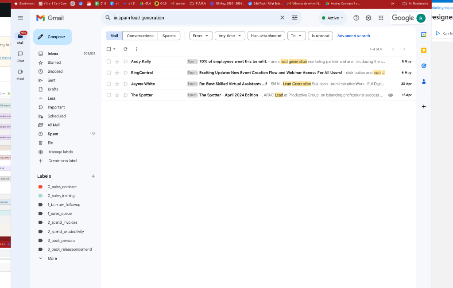Star the Andy Kelly email

(117, 62)
